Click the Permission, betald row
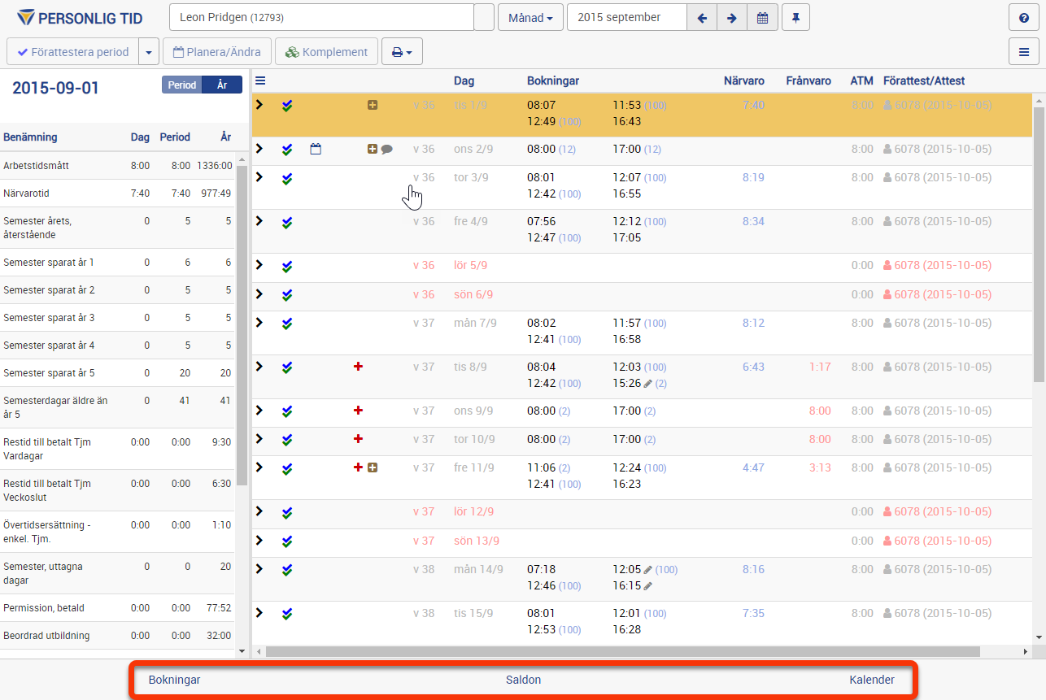This screenshot has width=1046, height=700. coord(118,608)
